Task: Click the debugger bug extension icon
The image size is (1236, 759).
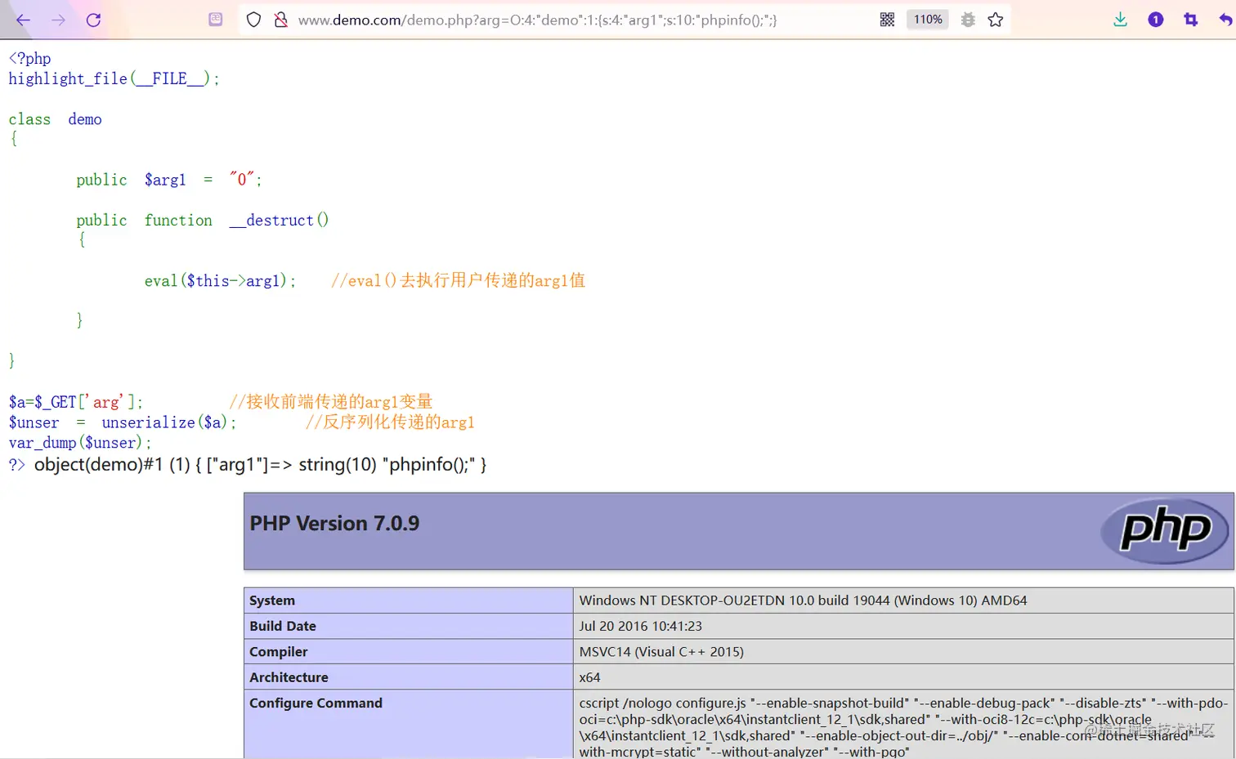Action: coord(967,20)
